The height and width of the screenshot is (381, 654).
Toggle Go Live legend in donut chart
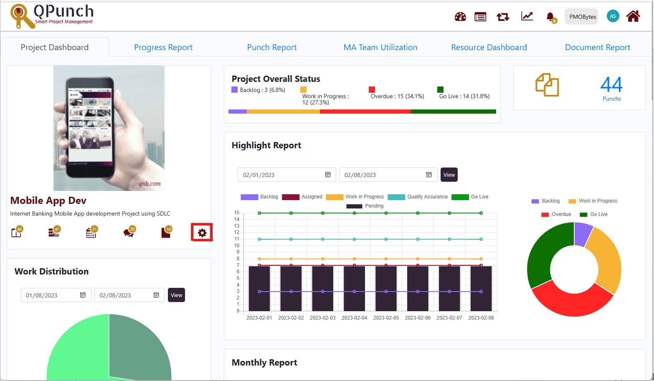[593, 214]
